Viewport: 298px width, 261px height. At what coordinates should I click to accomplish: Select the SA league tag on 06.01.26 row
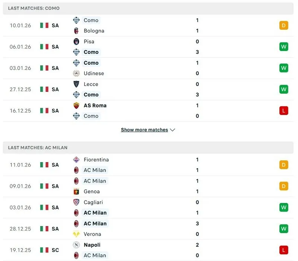click(x=55, y=47)
